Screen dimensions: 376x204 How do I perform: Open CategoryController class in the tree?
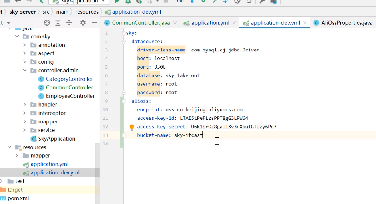click(x=69, y=79)
